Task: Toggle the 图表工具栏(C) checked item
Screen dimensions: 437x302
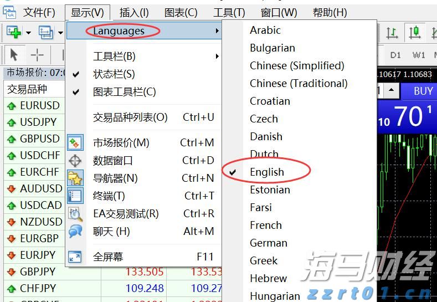Action: click(125, 92)
